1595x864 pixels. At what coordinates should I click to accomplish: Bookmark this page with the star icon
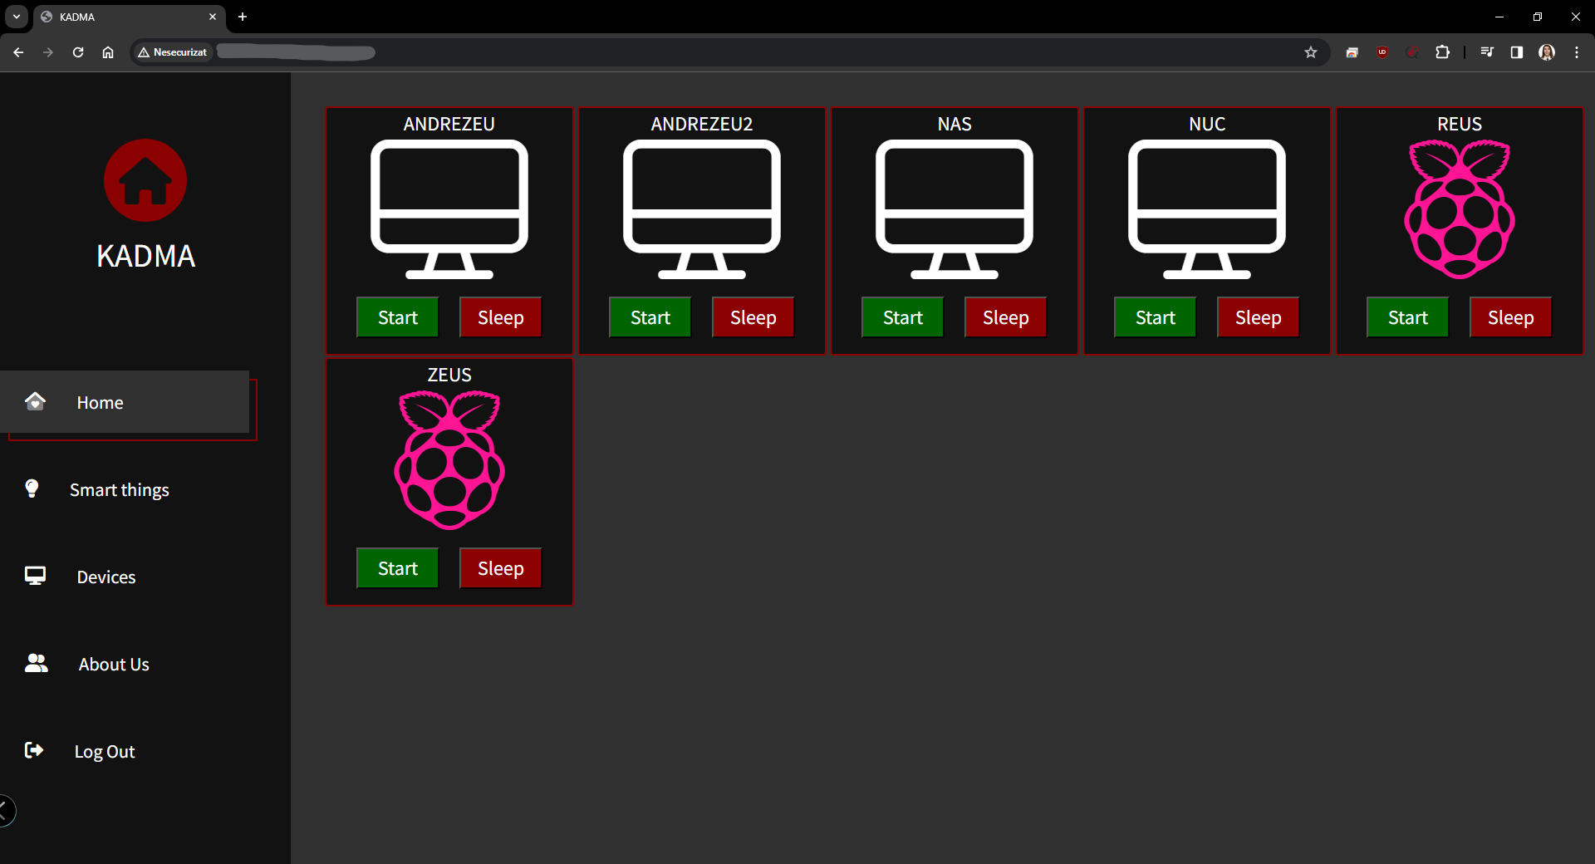pos(1311,52)
